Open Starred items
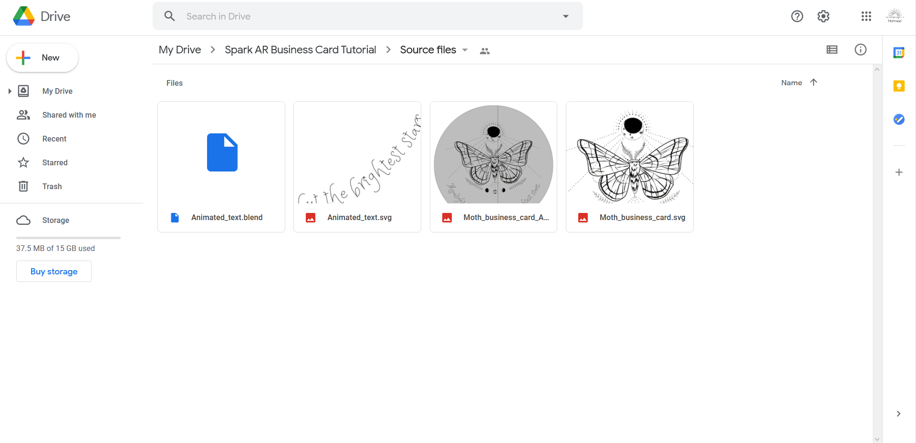 click(x=55, y=162)
